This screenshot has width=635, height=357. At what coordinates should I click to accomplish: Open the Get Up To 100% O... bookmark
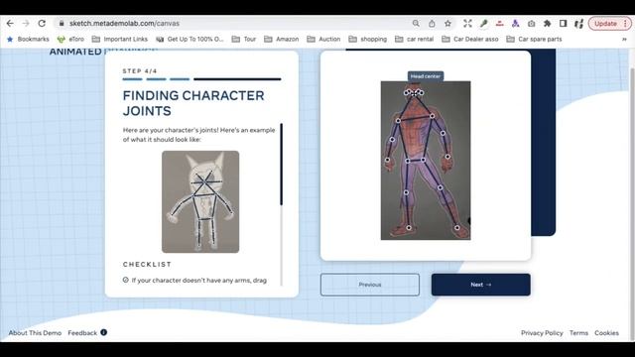(x=190, y=40)
